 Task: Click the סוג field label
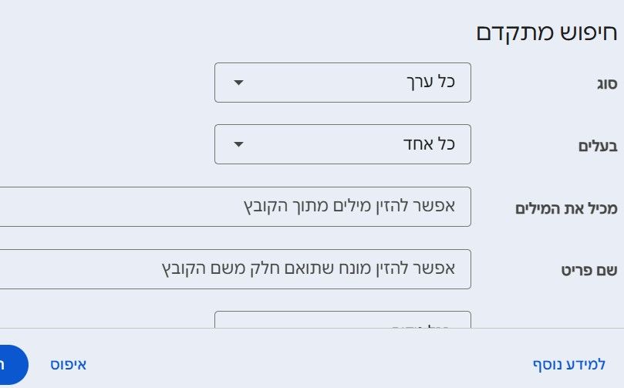[x=607, y=83]
